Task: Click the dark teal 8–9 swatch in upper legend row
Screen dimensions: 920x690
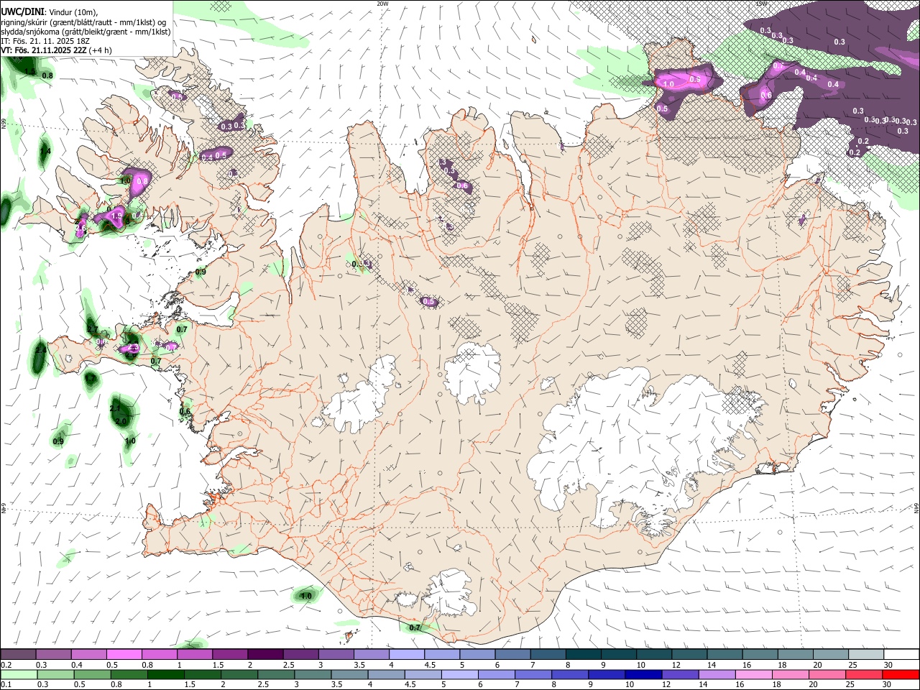Action: coord(583,655)
